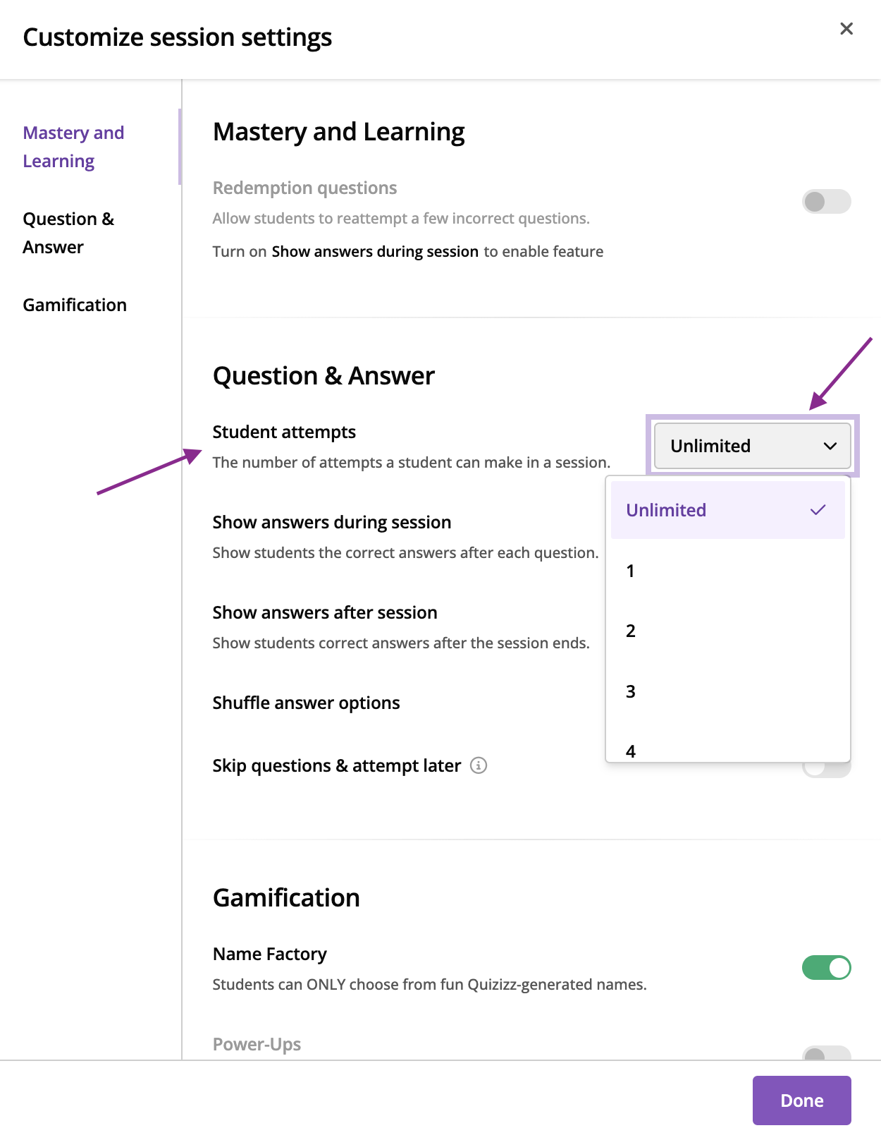Click the Shuffle answer options setting label

pos(306,703)
